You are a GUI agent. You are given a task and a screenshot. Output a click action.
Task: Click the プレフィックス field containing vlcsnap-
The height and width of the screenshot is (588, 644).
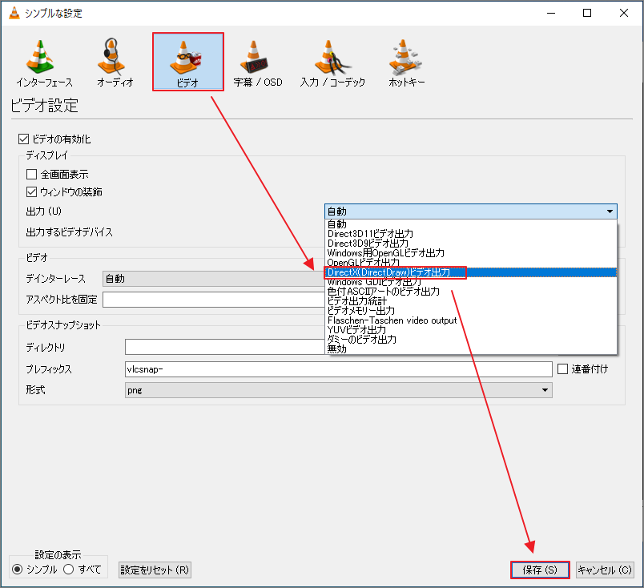coord(339,369)
